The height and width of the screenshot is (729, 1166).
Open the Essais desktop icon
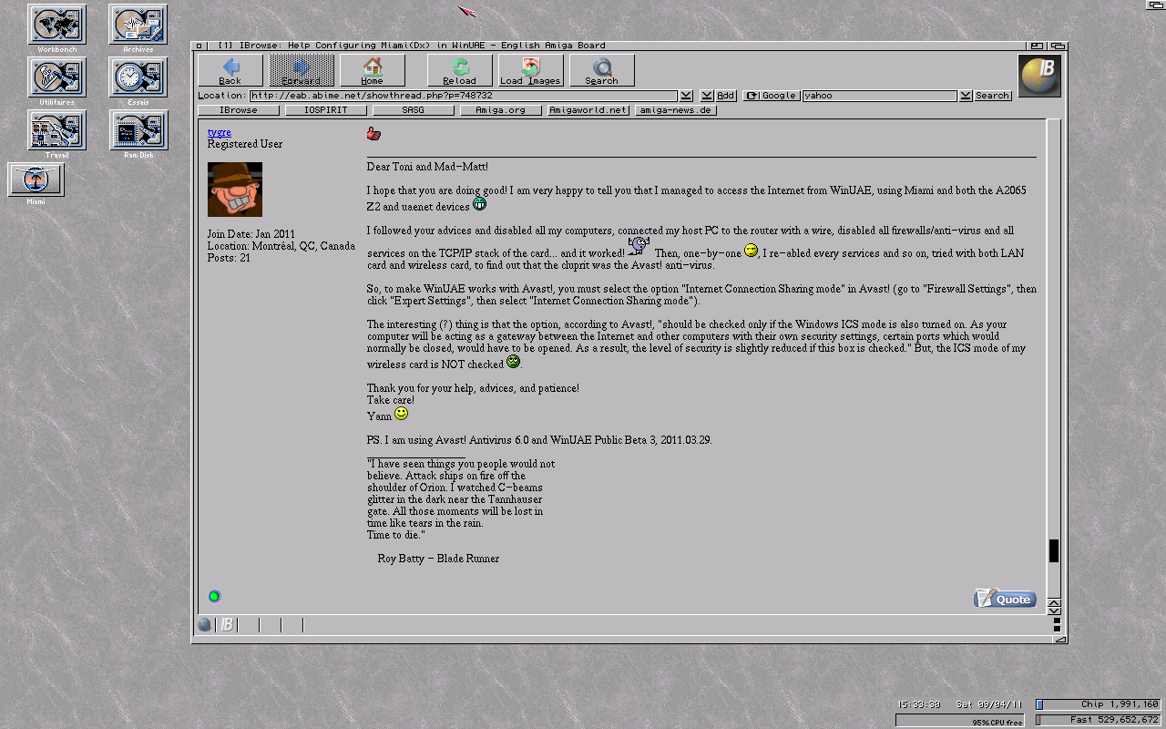pos(138,77)
